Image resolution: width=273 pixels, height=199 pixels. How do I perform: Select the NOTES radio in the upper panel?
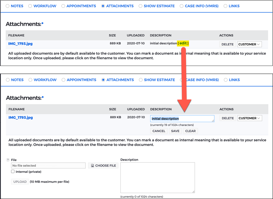tap(7, 6)
